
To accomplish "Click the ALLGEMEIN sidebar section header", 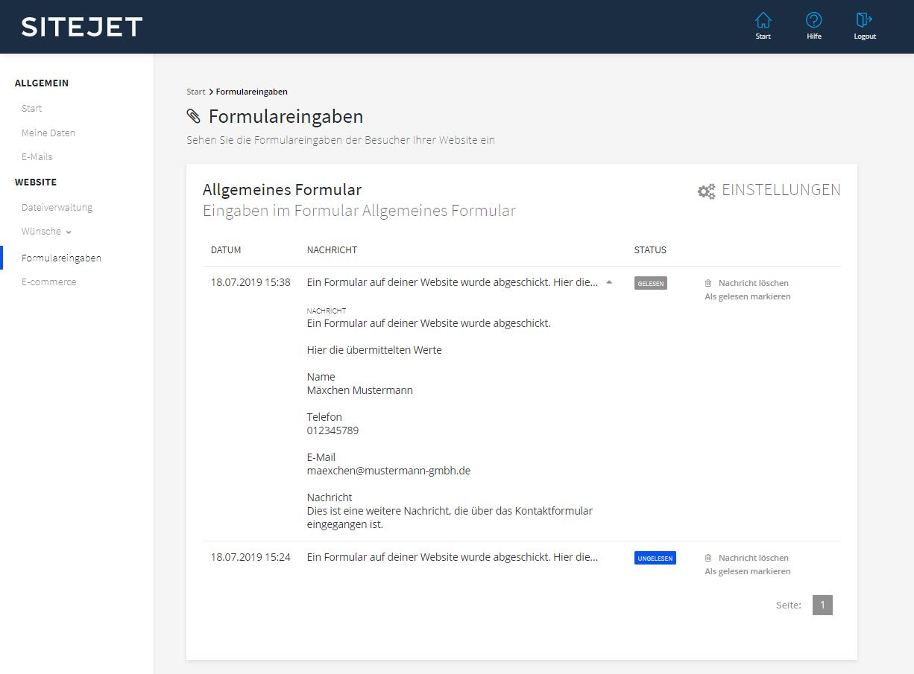I will tap(42, 83).
